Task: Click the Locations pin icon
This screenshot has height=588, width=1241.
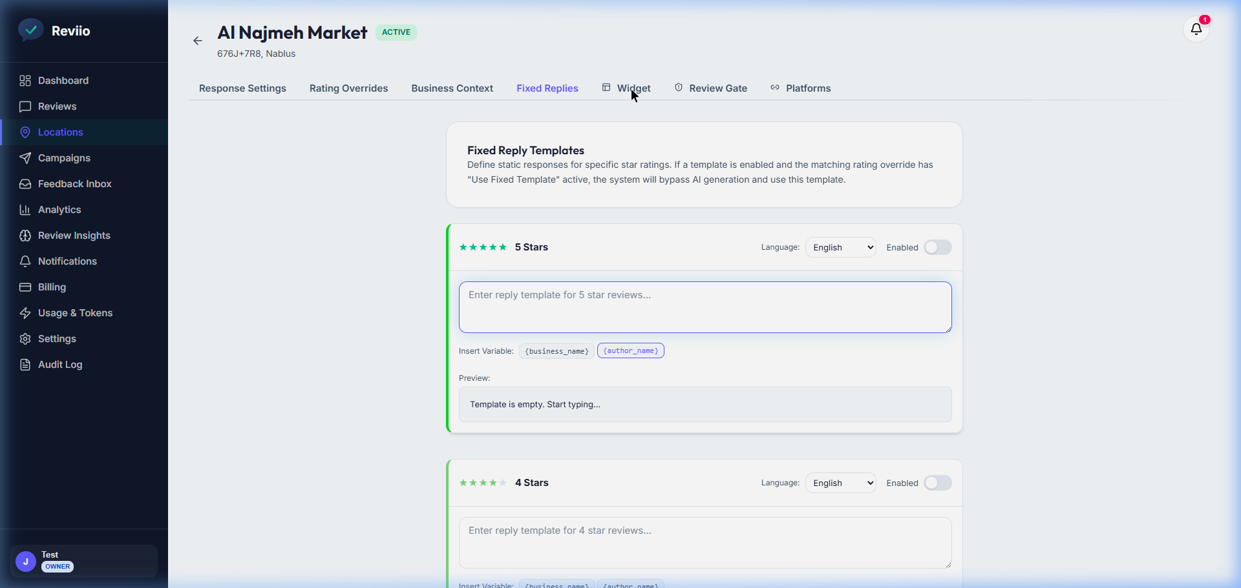Action: pos(25,132)
